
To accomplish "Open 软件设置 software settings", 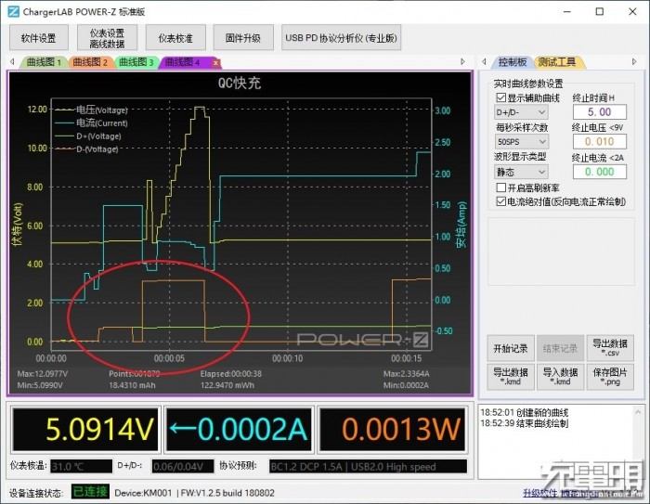I will [x=39, y=38].
